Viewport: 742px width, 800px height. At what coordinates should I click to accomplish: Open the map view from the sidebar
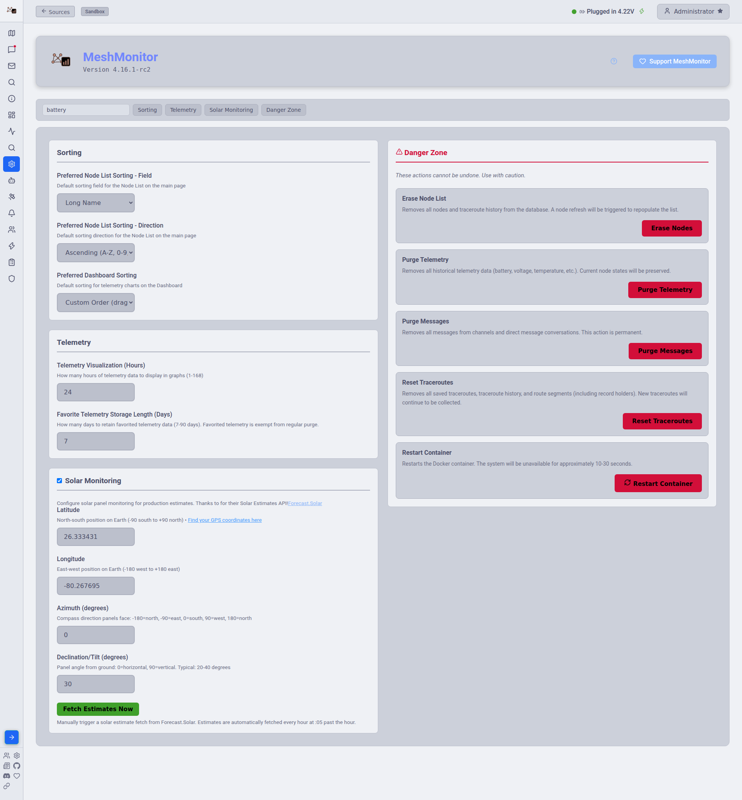12,34
